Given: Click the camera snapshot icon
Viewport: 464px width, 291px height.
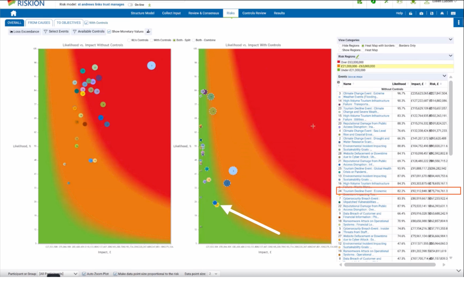Looking at the screenshot, I should coord(421,13).
